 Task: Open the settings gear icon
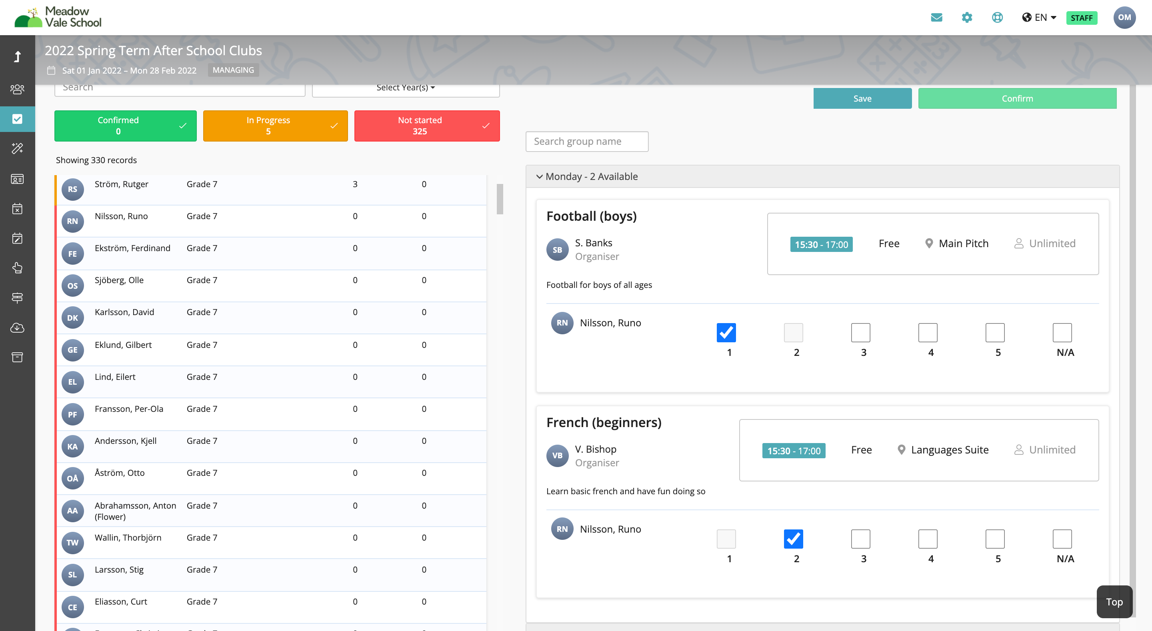[x=967, y=18]
